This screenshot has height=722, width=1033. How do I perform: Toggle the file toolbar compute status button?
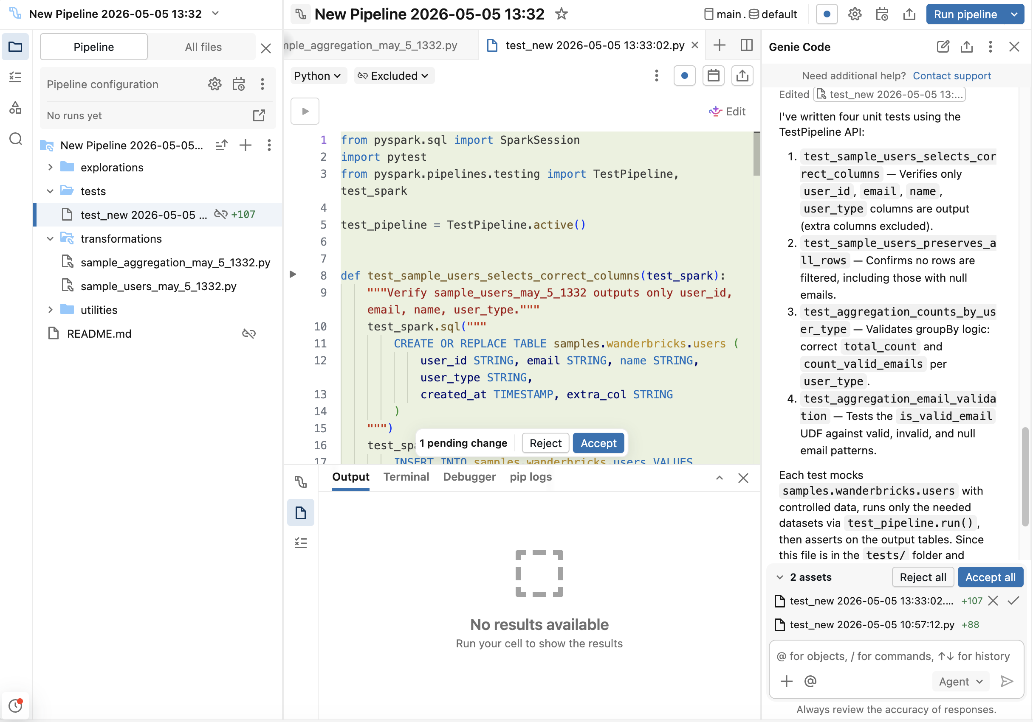pyautogui.click(x=684, y=76)
